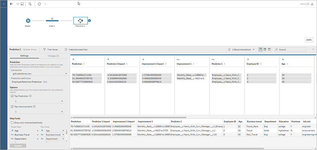Click the forward arrow in top toolbar
The width and height of the screenshot is (317, 150).
coord(17,4)
